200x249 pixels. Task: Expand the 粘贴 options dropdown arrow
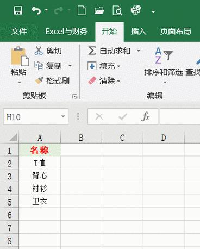point(20,82)
